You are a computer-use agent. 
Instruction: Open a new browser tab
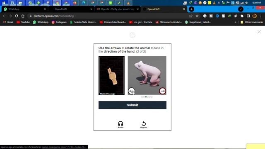[191, 9]
